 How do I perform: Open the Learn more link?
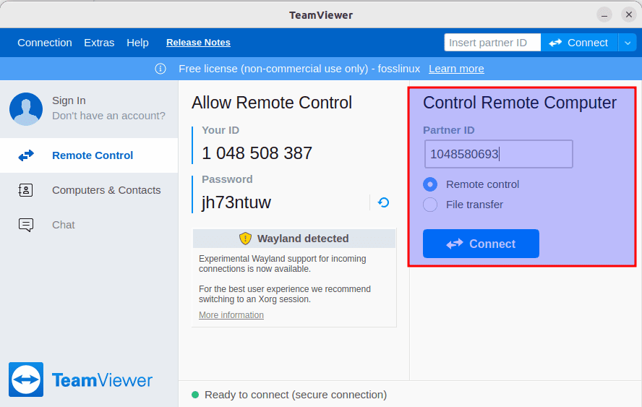click(456, 69)
